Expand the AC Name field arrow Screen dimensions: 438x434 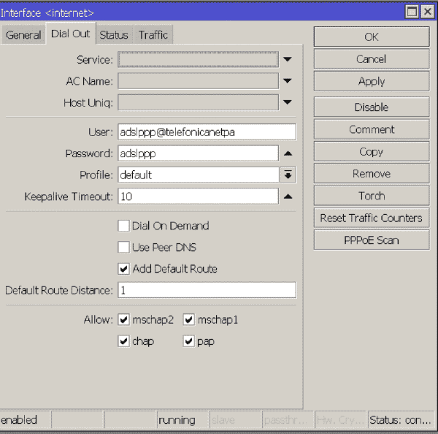pos(288,81)
